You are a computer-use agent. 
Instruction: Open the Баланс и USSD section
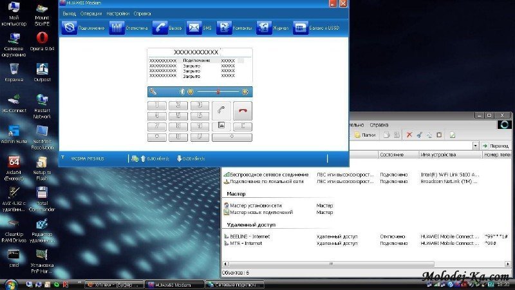(x=300, y=28)
